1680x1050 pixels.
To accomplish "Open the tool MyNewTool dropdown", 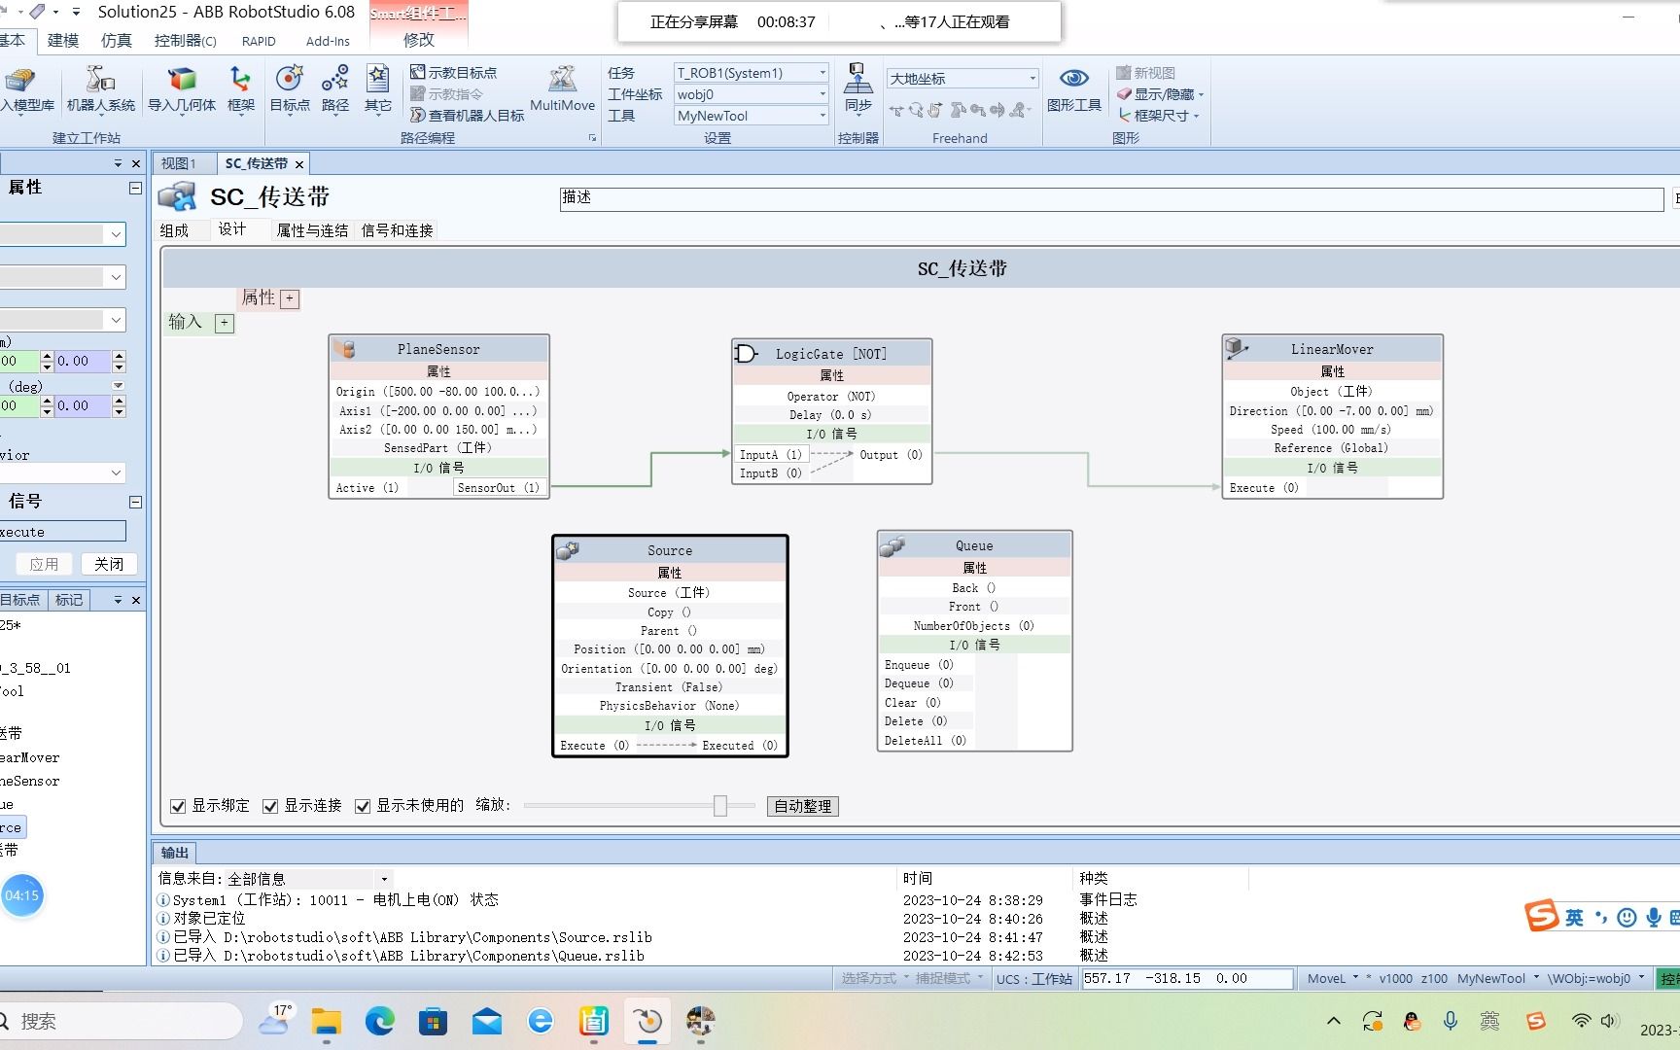I will click(x=822, y=116).
